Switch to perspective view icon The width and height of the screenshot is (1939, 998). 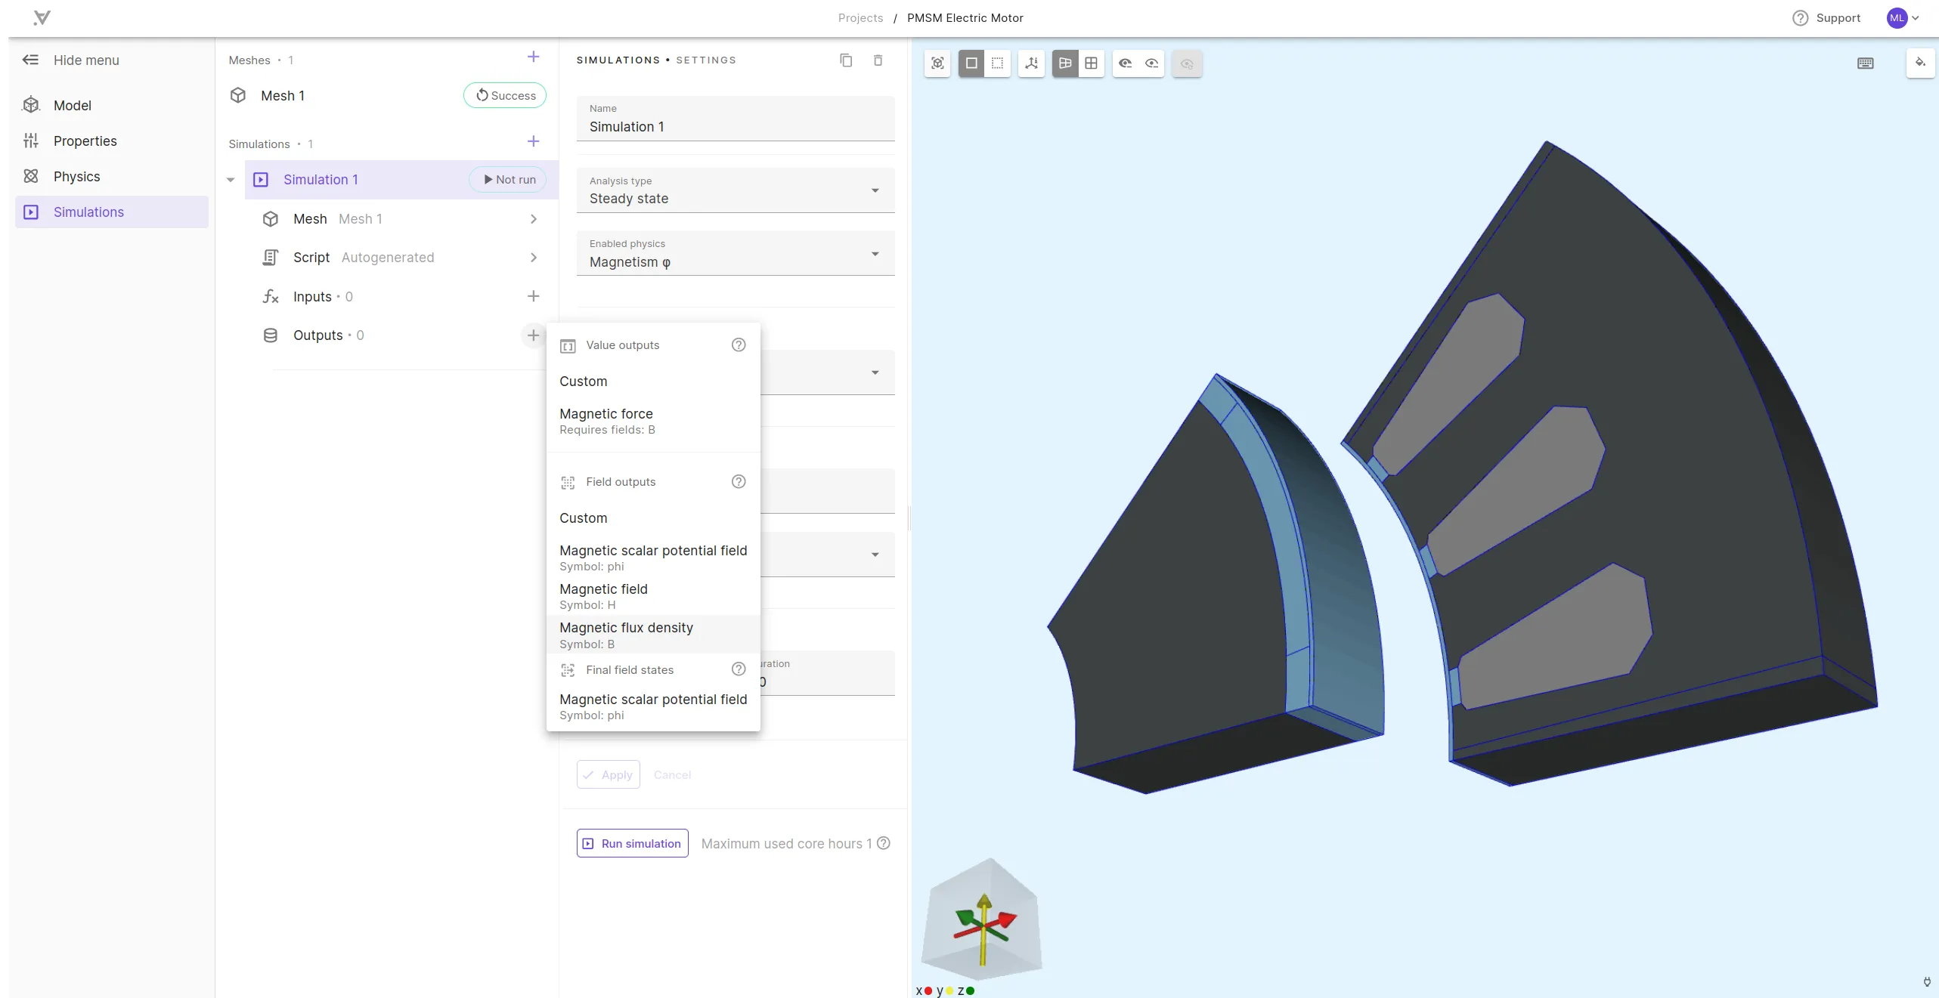tap(1065, 63)
